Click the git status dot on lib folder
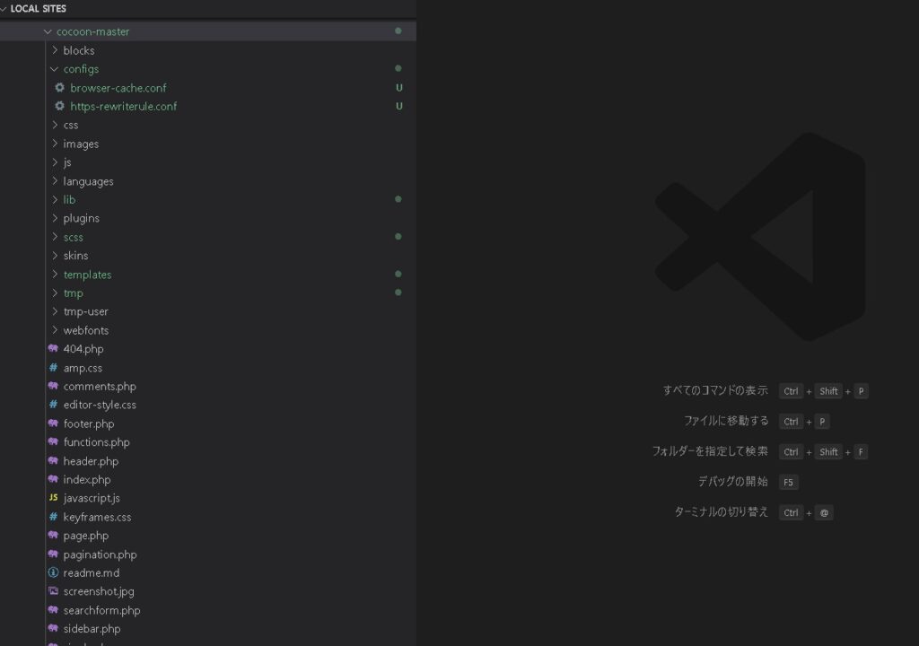 398,199
